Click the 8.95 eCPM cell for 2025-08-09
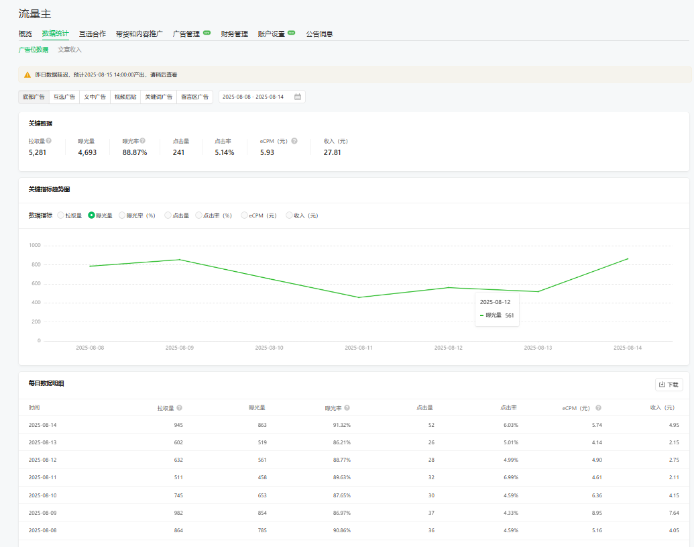 point(597,513)
